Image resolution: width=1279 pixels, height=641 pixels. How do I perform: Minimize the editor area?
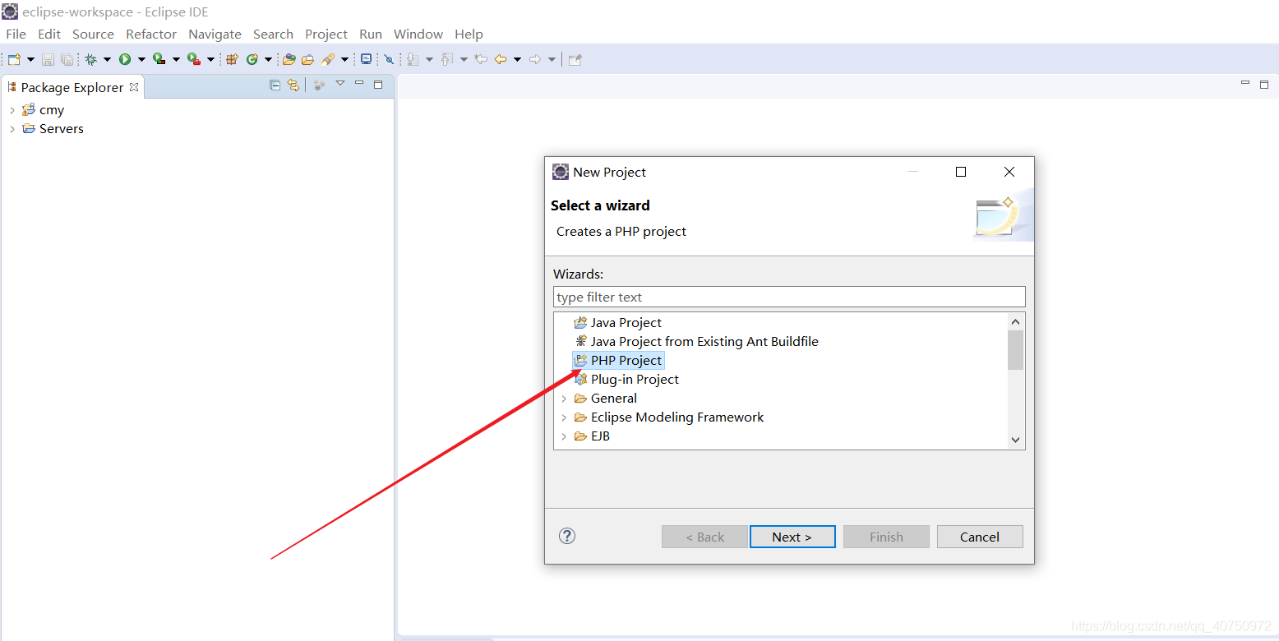click(1245, 83)
